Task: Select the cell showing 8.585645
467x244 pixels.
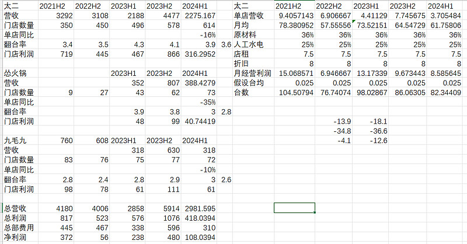Action: 445,74
